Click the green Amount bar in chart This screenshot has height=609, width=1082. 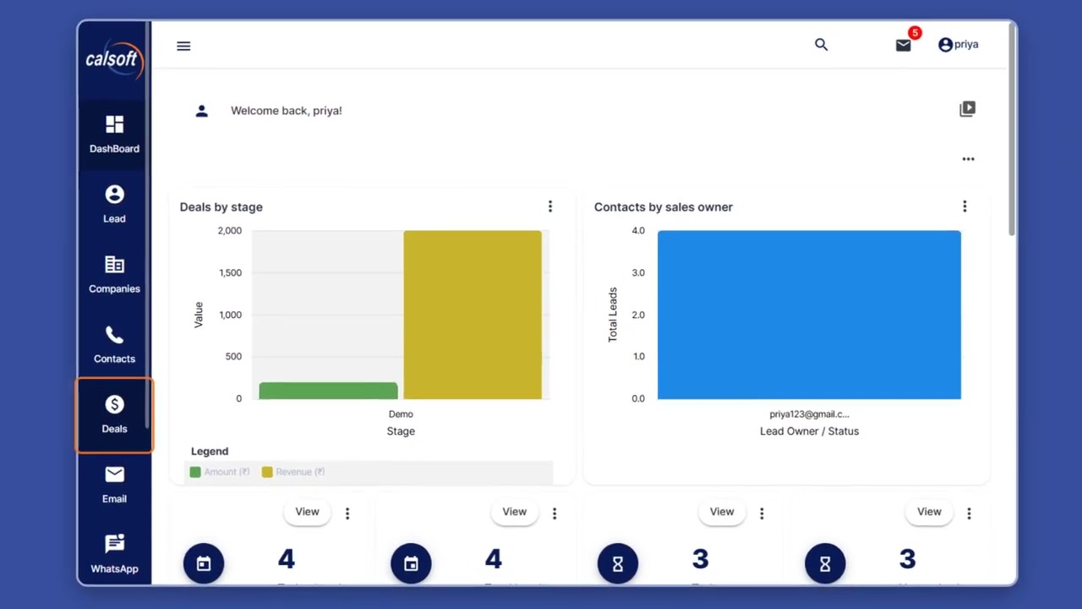click(328, 391)
